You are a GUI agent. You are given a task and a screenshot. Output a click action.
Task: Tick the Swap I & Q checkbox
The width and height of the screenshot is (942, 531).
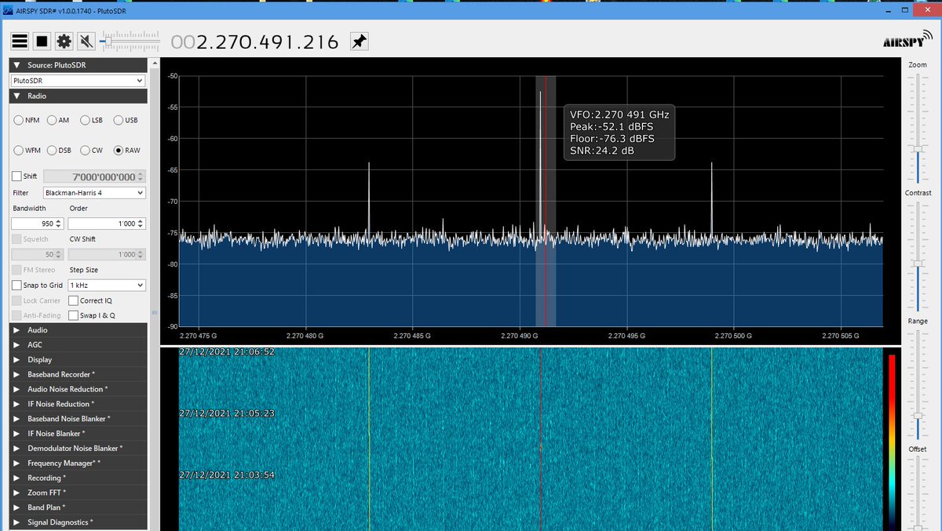74,315
